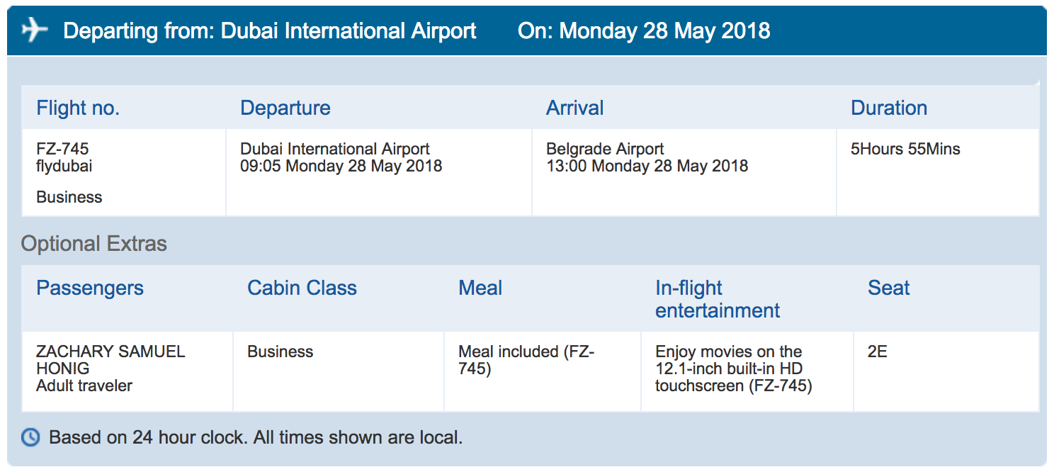Click the Passengers column header
Viewport: 1054px width, 472px height.
[x=90, y=288]
